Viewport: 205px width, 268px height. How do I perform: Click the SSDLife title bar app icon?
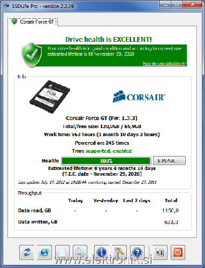(6, 6)
